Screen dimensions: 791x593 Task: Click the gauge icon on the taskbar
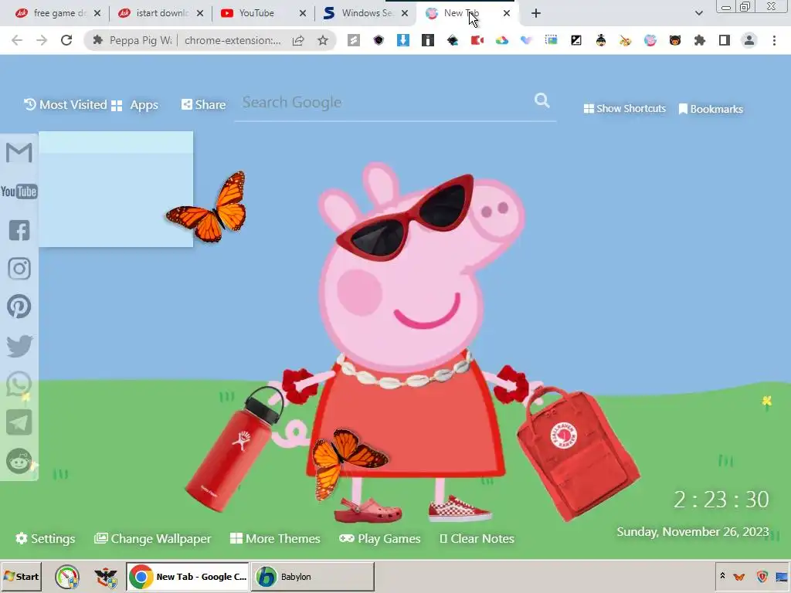67,577
